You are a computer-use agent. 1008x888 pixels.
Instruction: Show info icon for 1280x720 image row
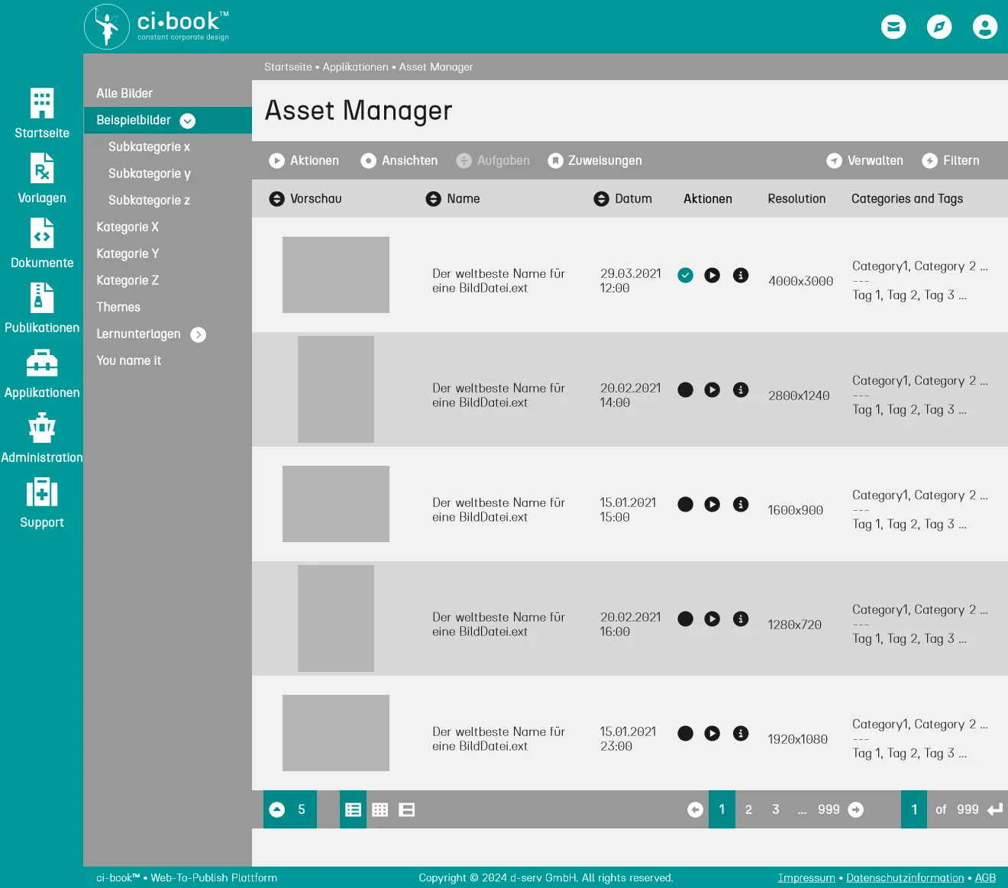click(x=741, y=618)
